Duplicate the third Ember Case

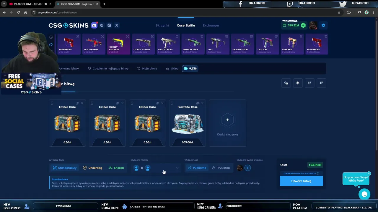point(157,103)
